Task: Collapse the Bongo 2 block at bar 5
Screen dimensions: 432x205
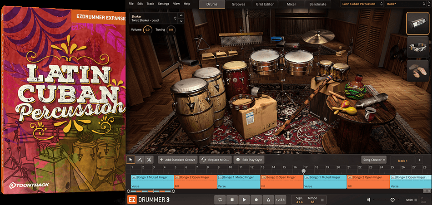Action: tap(177, 177)
